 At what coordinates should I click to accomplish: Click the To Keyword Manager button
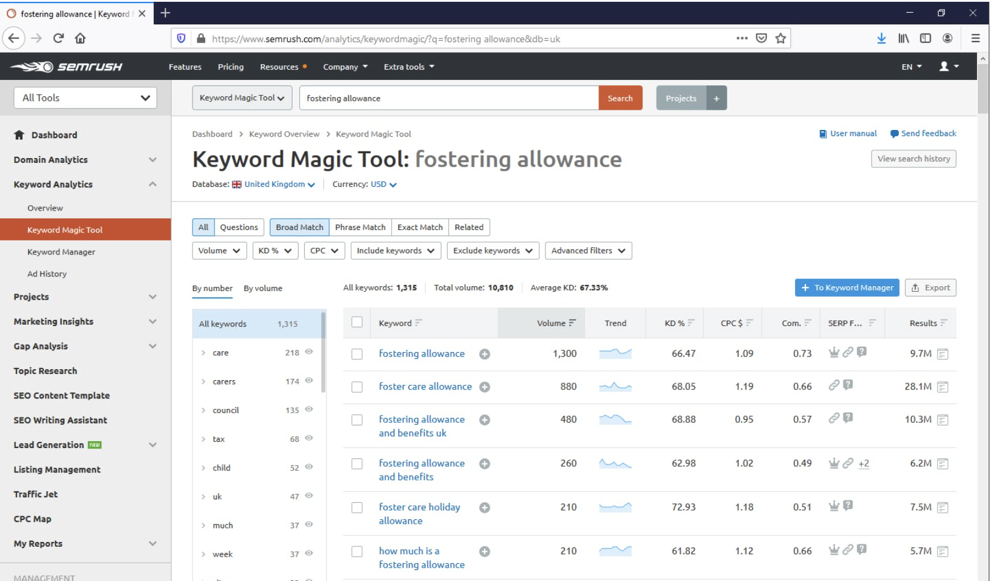[x=847, y=287]
